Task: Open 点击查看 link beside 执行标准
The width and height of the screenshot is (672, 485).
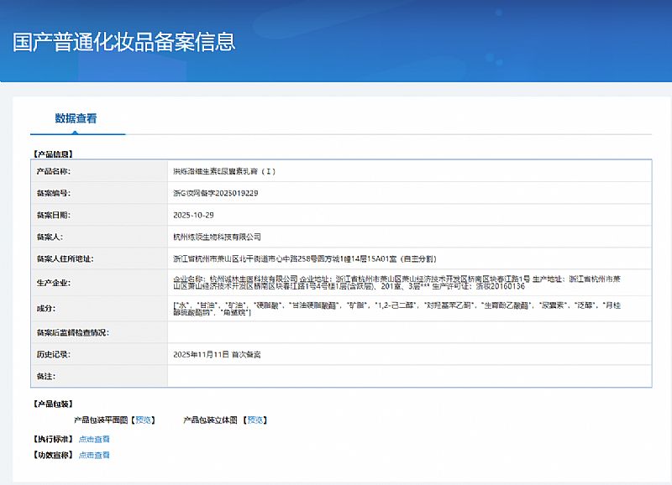Action: click(x=94, y=439)
